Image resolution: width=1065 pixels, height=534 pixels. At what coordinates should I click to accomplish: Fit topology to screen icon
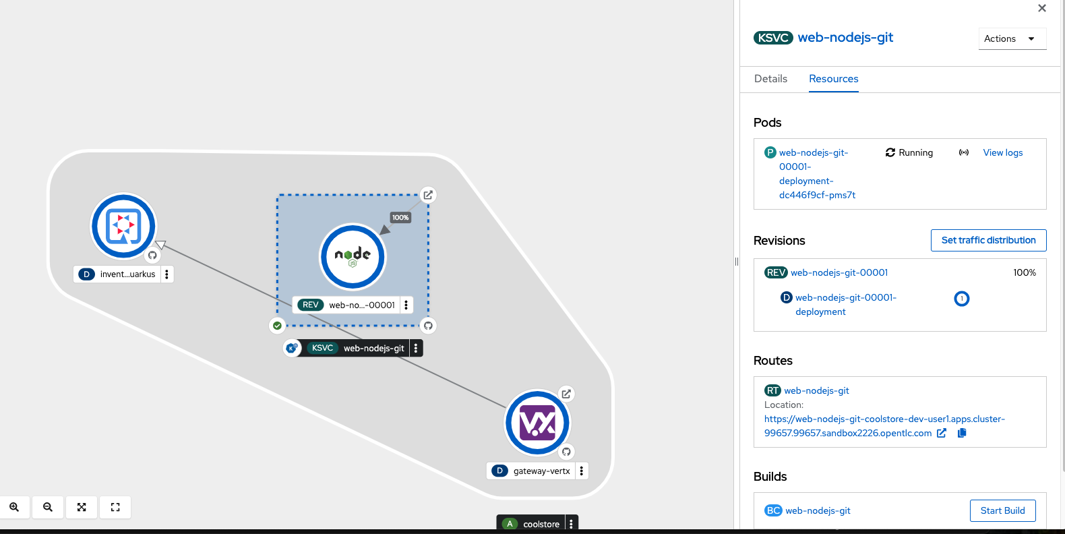click(x=82, y=507)
